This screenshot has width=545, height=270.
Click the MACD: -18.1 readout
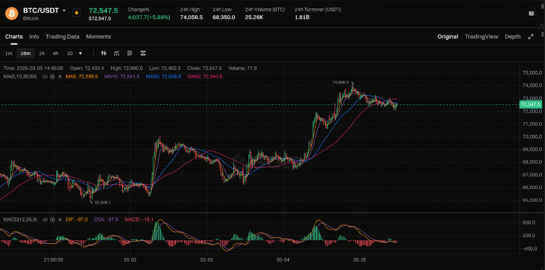pyautogui.click(x=138, y=220)
